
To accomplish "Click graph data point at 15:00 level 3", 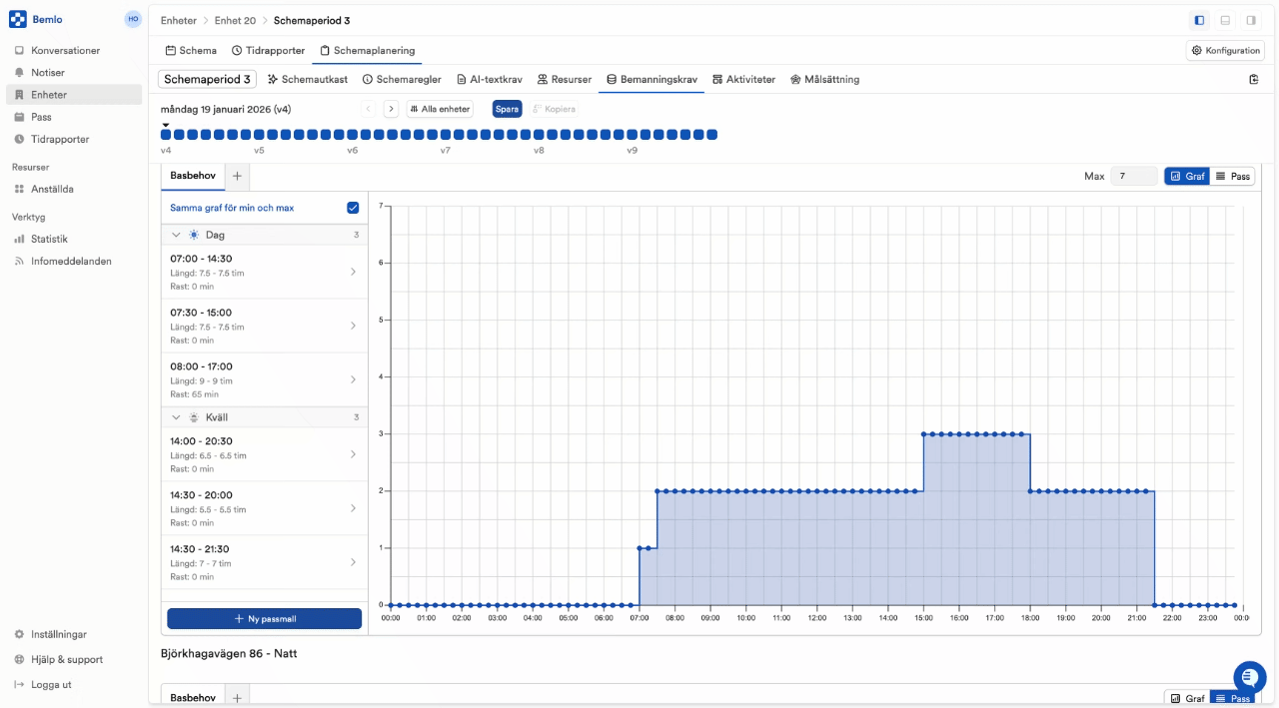I will [923, 434].
